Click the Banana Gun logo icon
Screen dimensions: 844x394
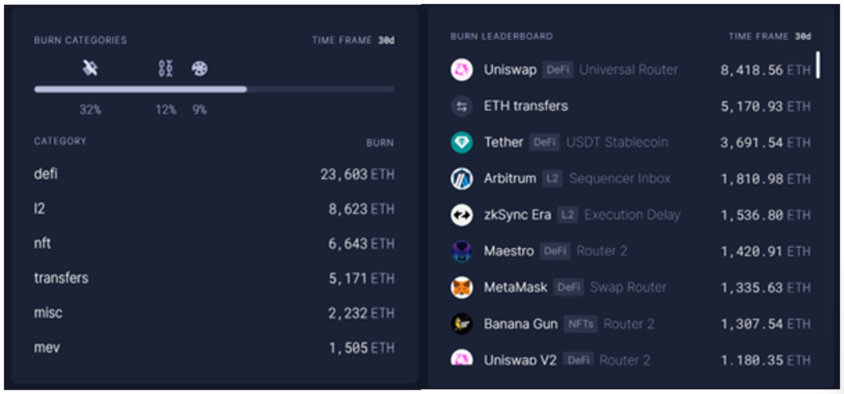point(461,324)
